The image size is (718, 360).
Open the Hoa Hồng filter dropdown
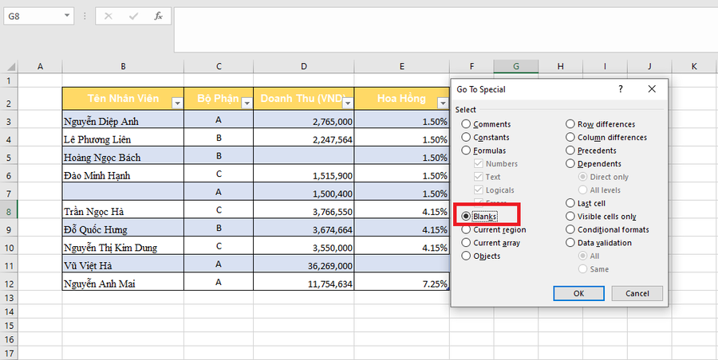tap(443, 104)
